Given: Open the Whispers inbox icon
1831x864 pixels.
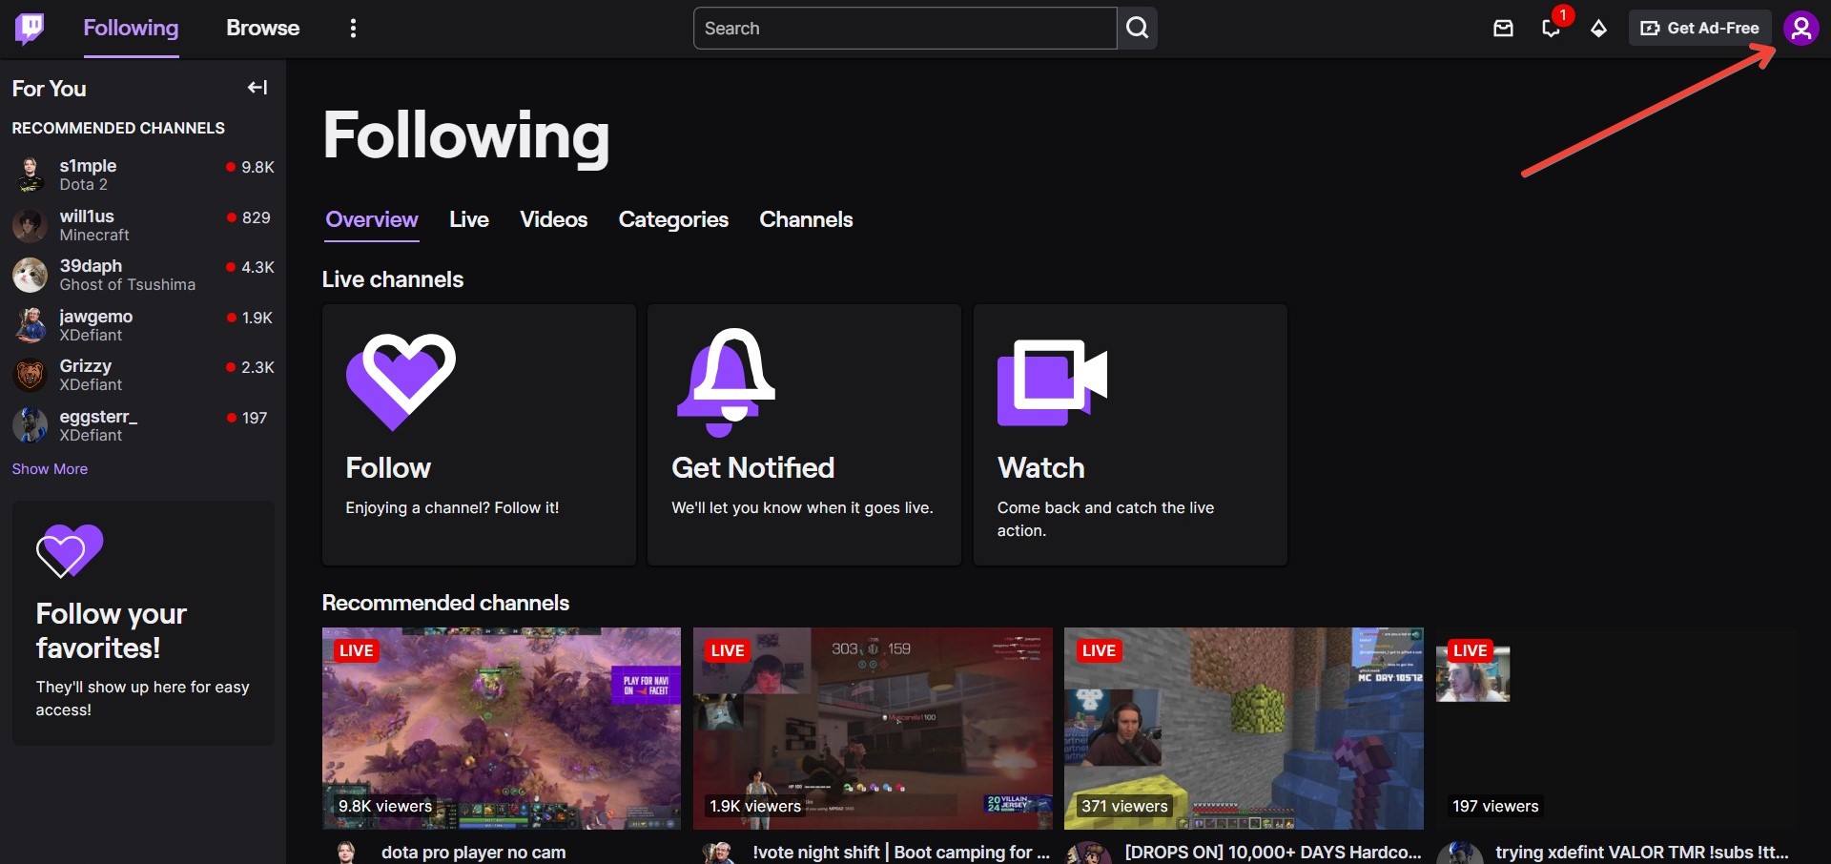Looking at the screenshot, I should coord(1503,29).
